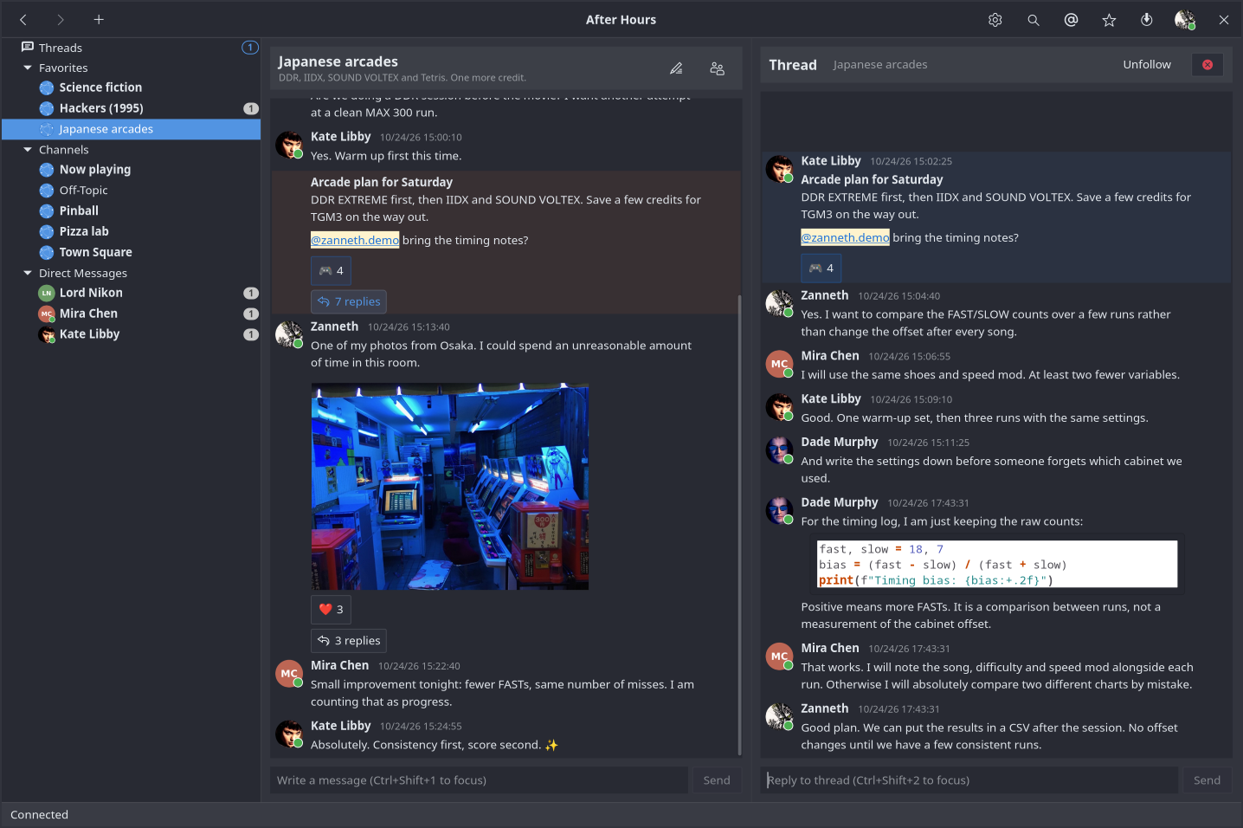Open the 7 replies thread
Screen dimensions: 1243x828
click(349, 301)
